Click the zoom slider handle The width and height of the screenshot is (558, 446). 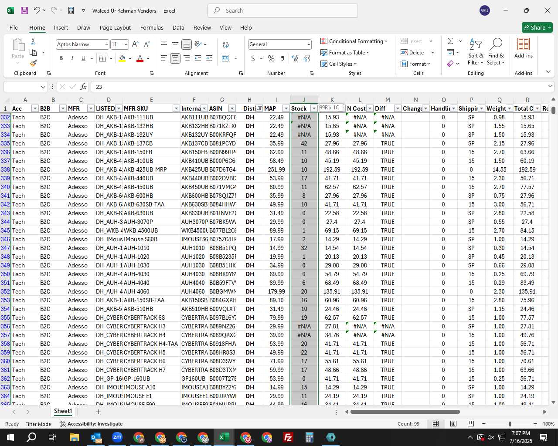coord(510,424)
